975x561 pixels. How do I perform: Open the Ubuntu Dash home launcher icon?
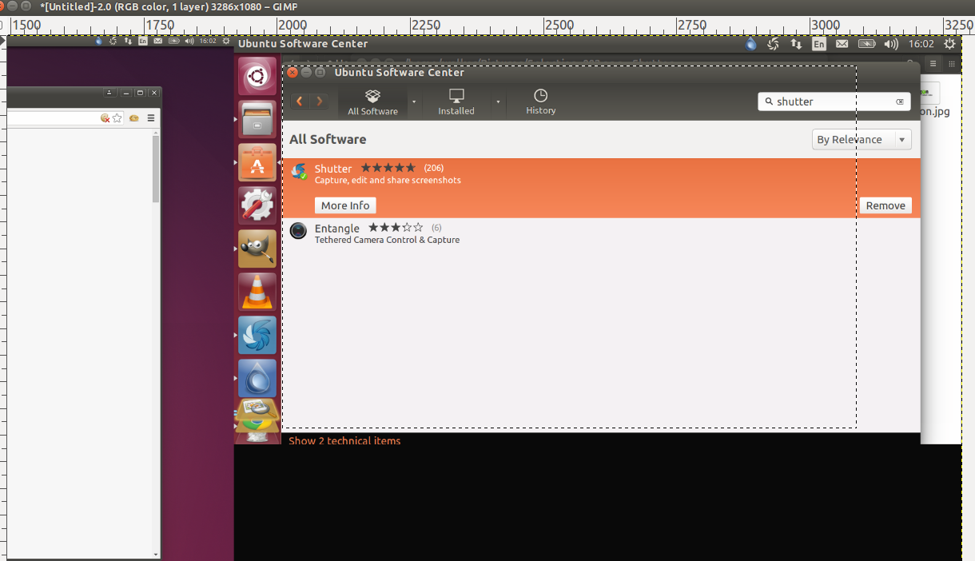coord(257,77)
